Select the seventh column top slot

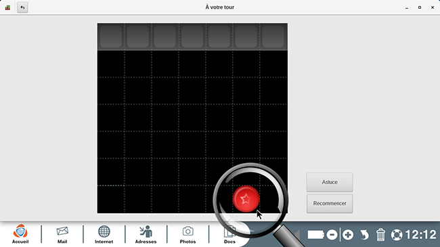[x=273, y=37]
